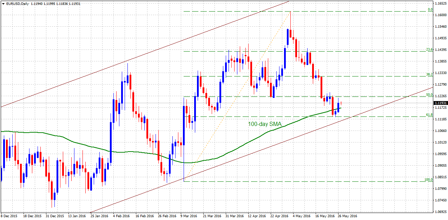This screenshot has height=220, width=448.
Task: Click the '25 Jan 2016' date label
Action: pyautogui.click(x=99, y=216)
